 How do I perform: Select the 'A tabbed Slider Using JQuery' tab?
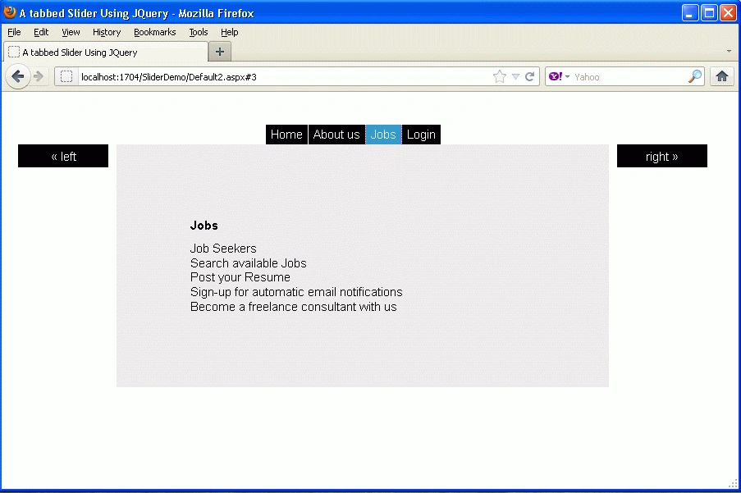click(x=106, y=52)
